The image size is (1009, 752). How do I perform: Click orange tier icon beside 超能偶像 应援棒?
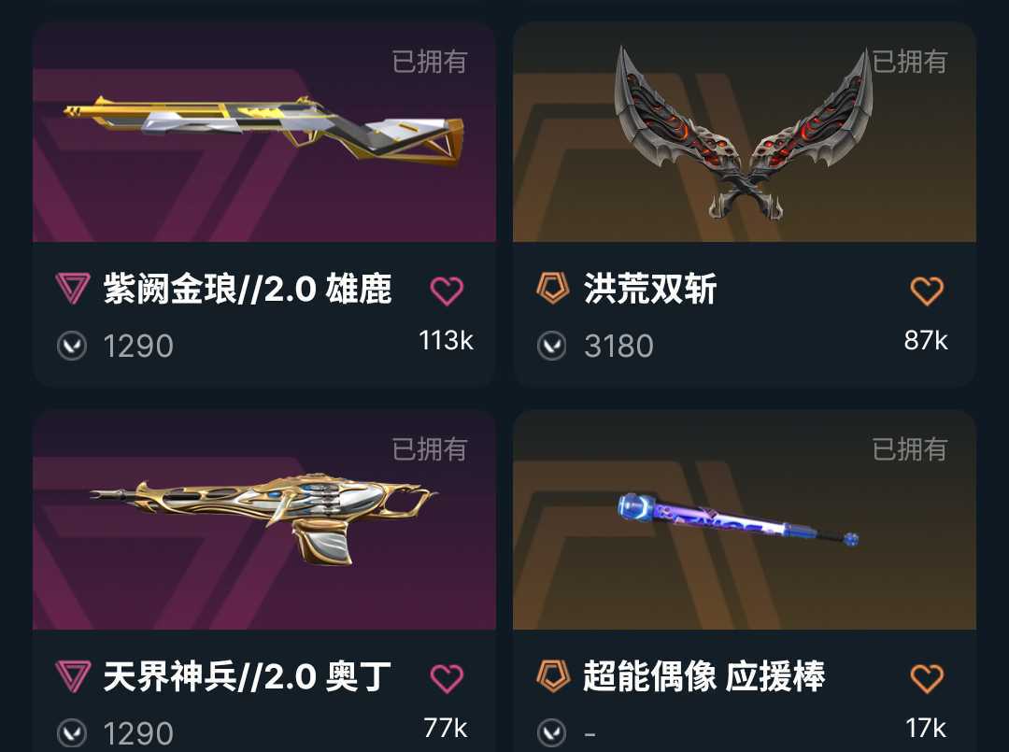553,675
